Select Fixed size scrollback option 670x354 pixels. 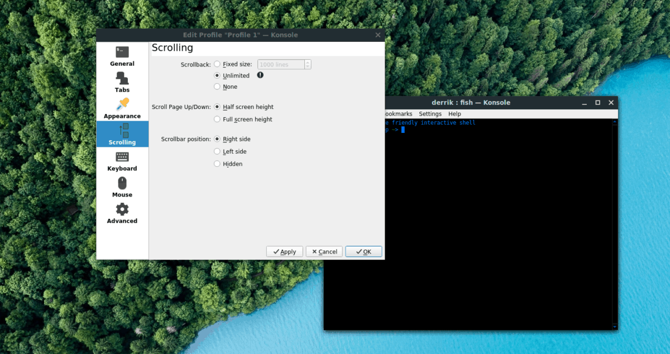coord(233,64)
